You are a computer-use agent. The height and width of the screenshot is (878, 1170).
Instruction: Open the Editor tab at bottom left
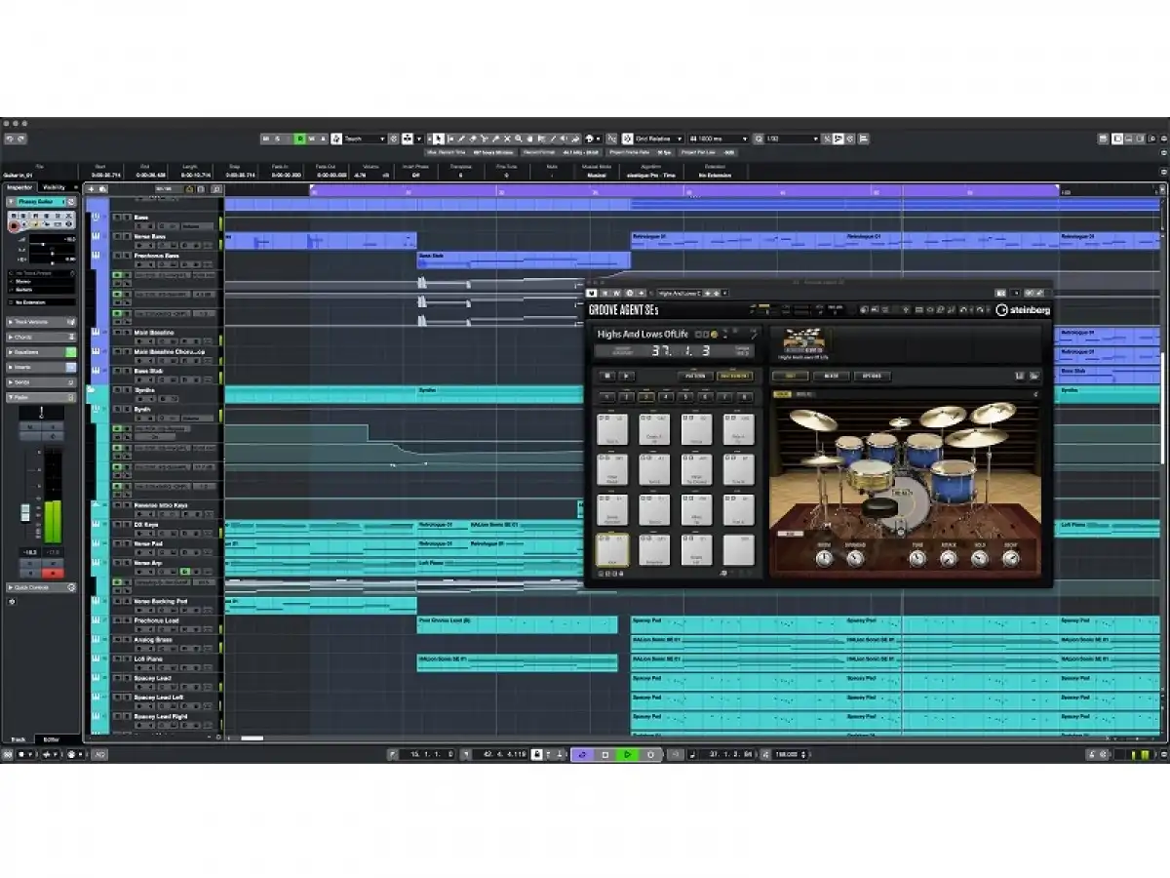point(51,739)
